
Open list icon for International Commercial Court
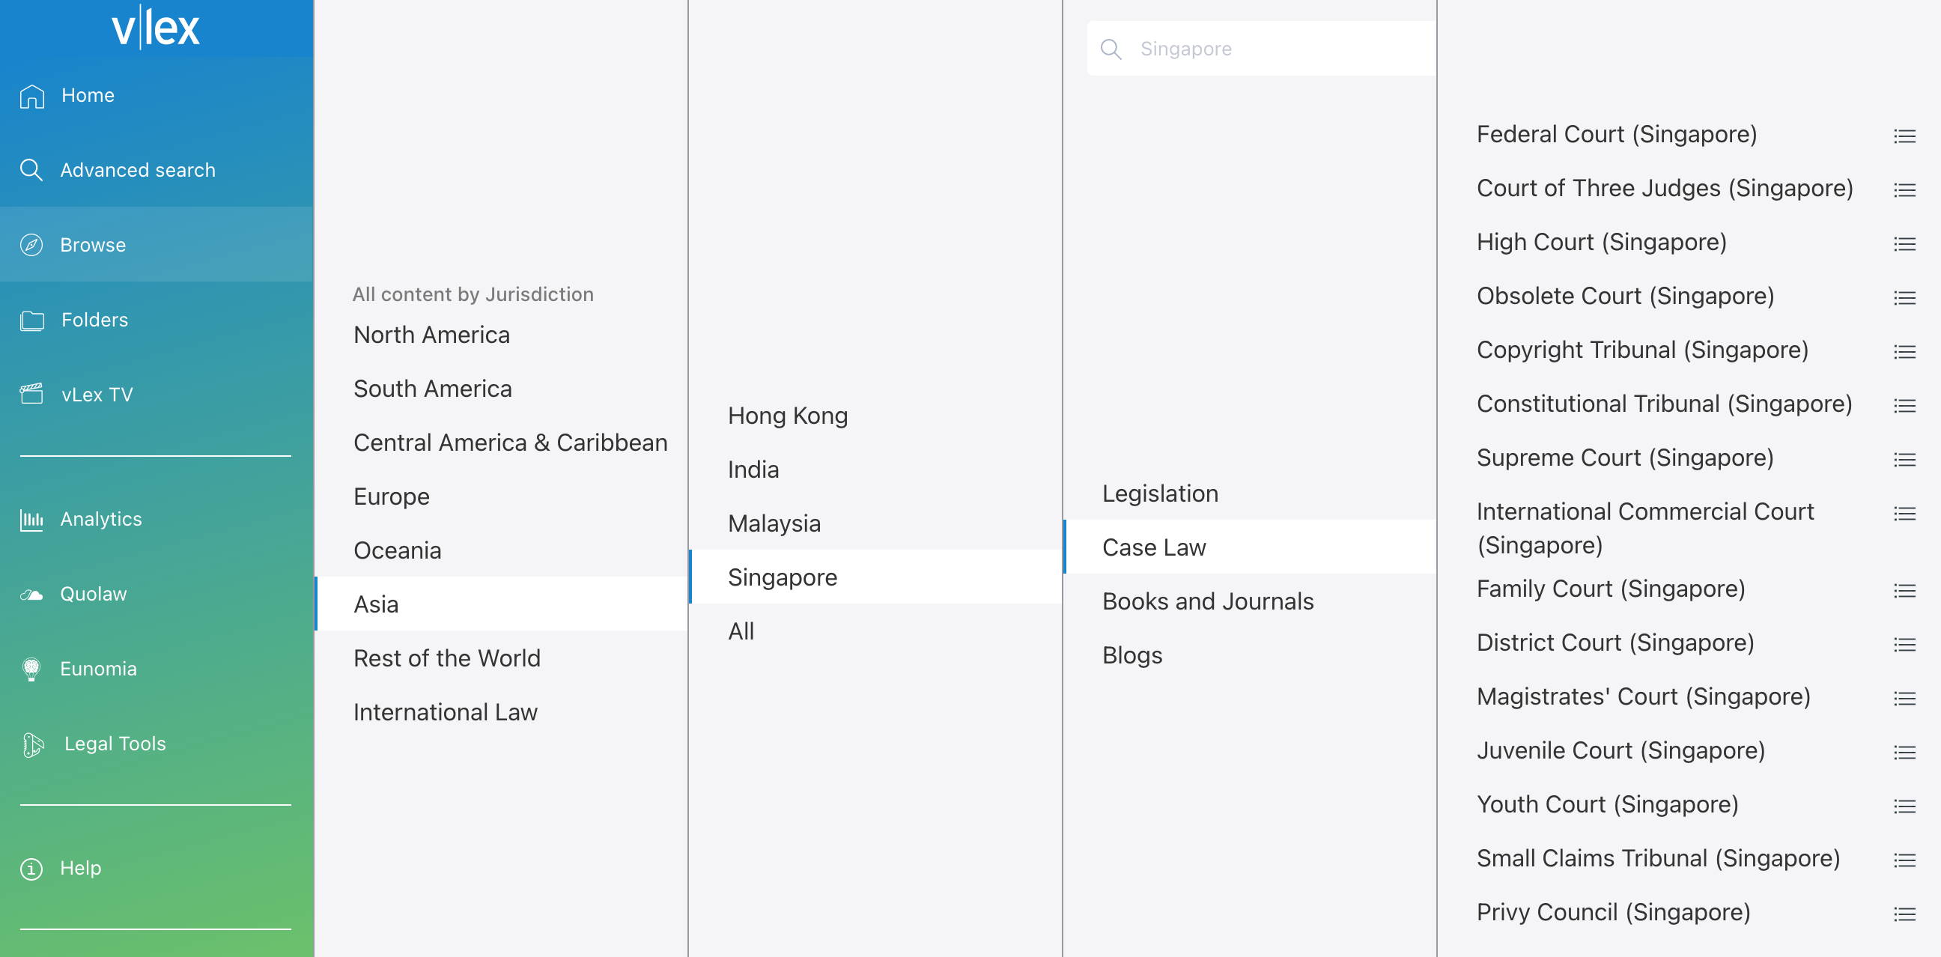1904,513
